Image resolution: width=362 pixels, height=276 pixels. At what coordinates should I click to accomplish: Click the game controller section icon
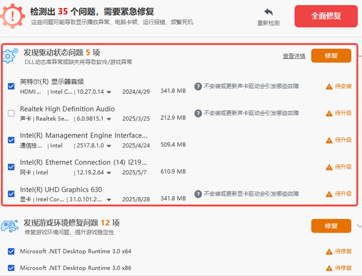pyautogui.click(x=10, y=226)
